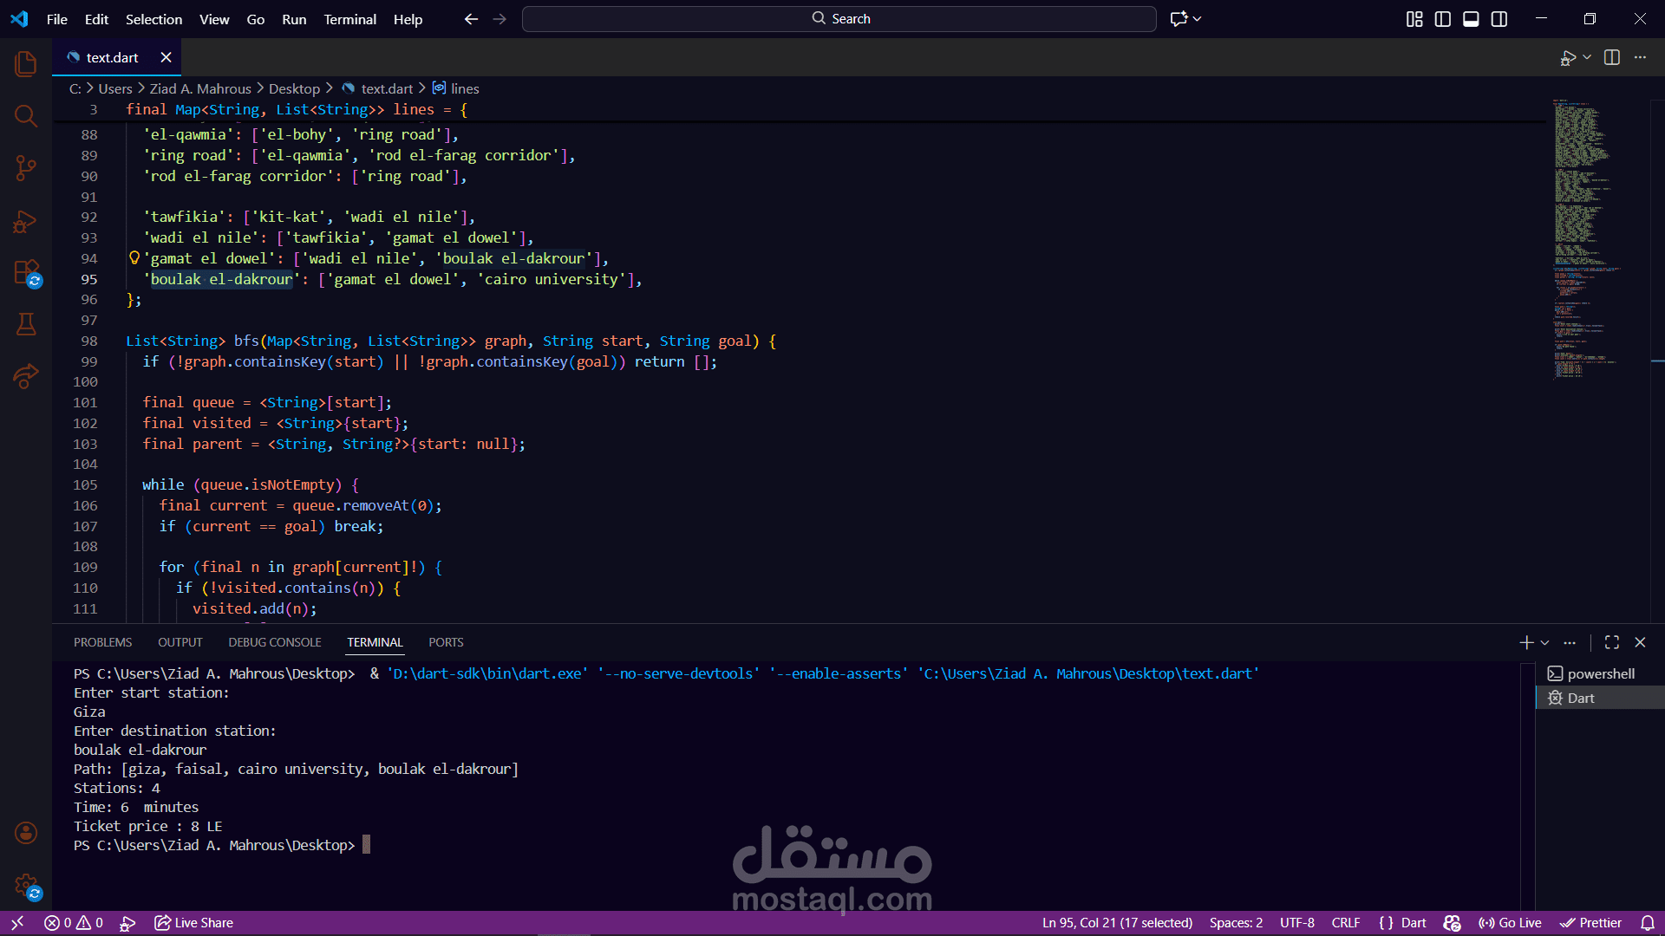Open the Explorer view in activity bar
1665x936 pixels.
point(26,63)
